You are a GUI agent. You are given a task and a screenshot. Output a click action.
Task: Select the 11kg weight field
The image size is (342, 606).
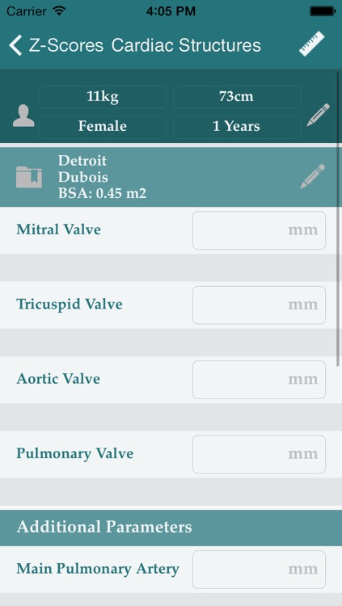[x=103, y=97]
